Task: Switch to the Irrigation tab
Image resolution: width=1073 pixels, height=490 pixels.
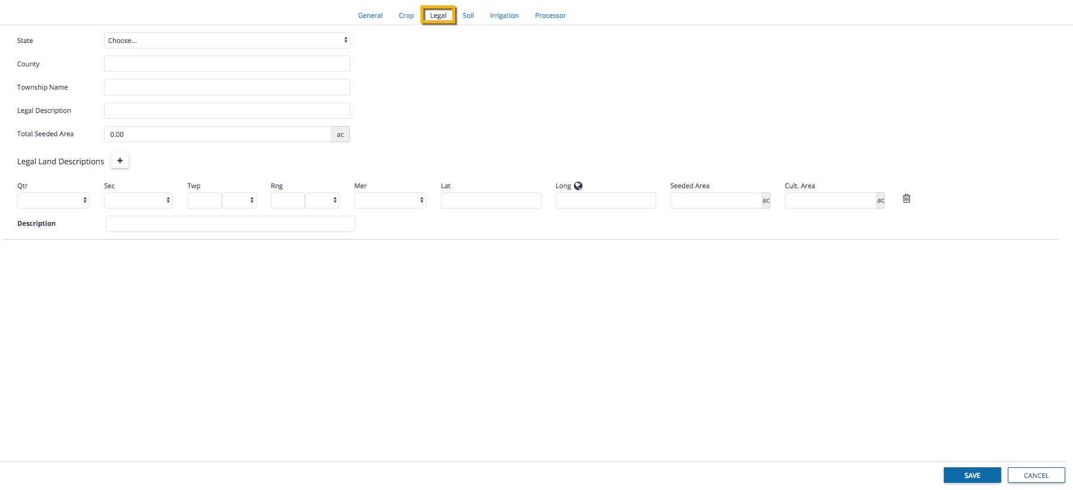Action: (504, 16)
